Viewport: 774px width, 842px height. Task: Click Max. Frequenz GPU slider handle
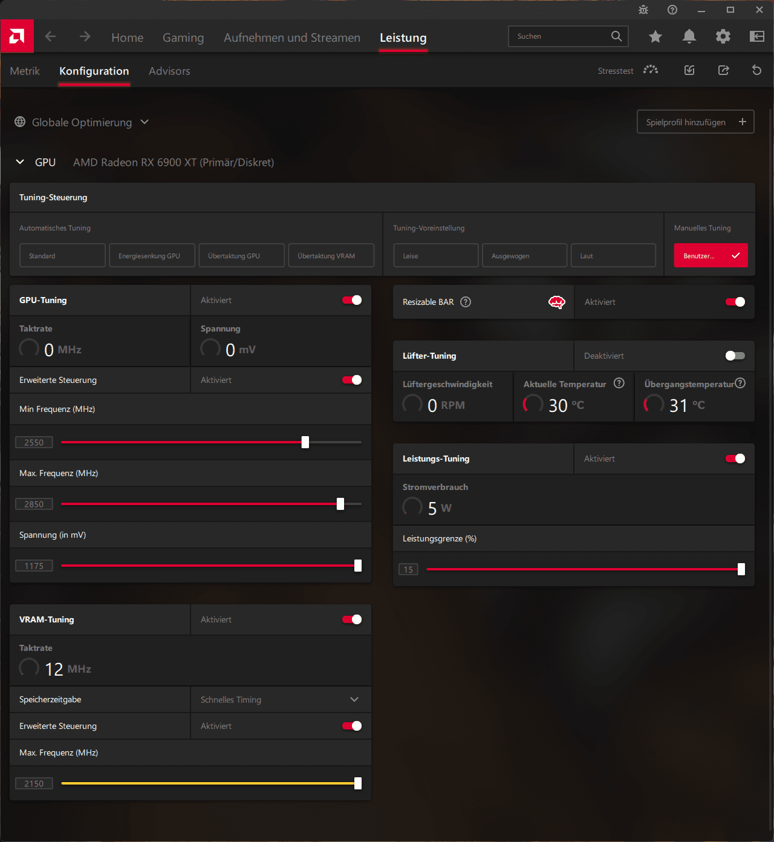pos(340,504)
